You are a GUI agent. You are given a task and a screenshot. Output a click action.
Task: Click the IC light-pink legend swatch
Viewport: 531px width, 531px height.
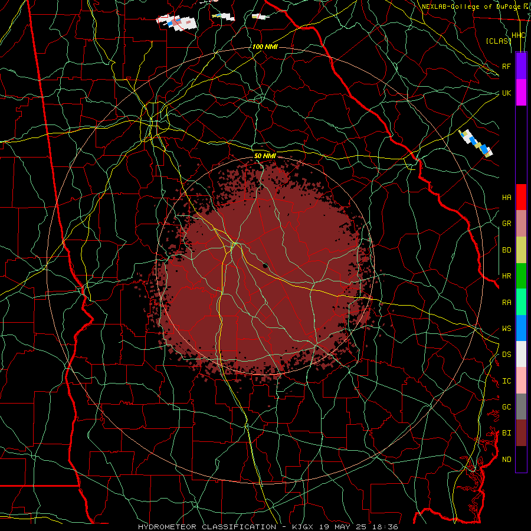click(x=521, y=381)
